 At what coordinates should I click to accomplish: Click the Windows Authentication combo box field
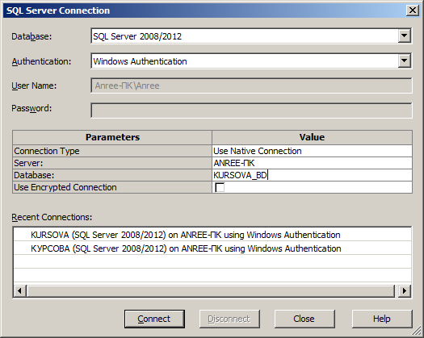pos(251,61)
